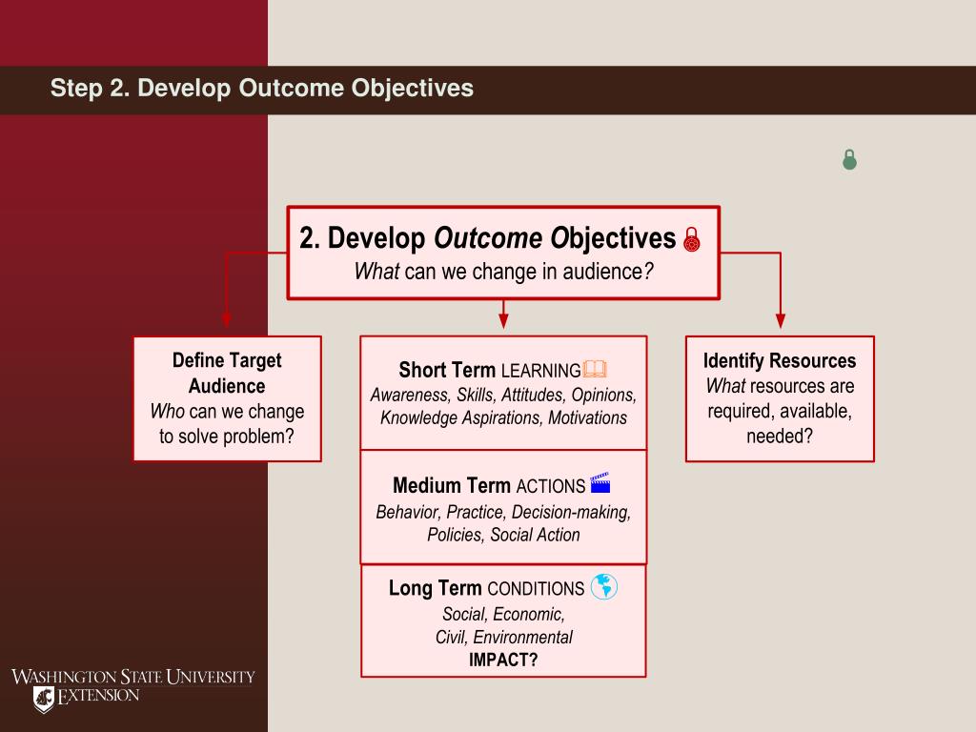976x732 pixels.
Task: Click 'What can we change in audience?' text
Action: point(503,272)
